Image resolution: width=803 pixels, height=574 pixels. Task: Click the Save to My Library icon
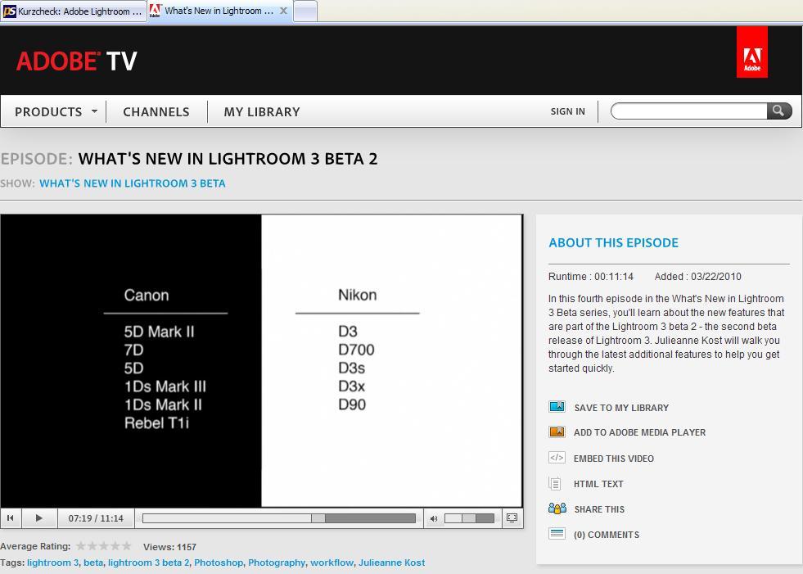point(557,407)
